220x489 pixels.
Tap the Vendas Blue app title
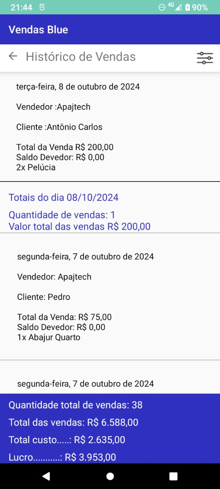click(x=38, y=29)
